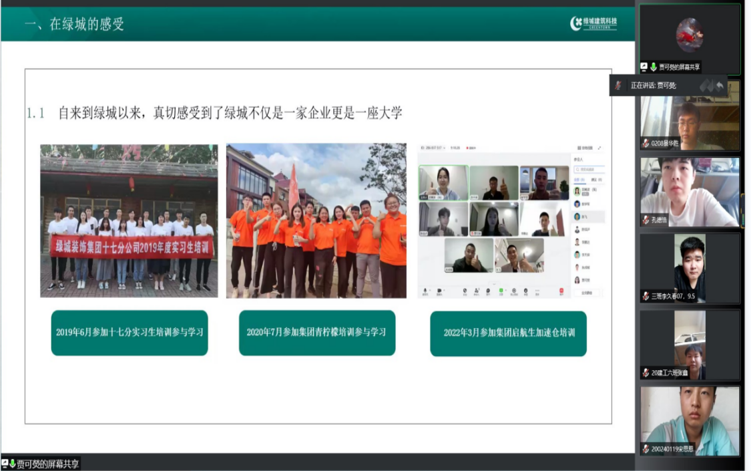The image size is (751, 471).
Task: Click the double-arrow icon on the 正在讲话 bar
Action: click(x=706, y=86)
